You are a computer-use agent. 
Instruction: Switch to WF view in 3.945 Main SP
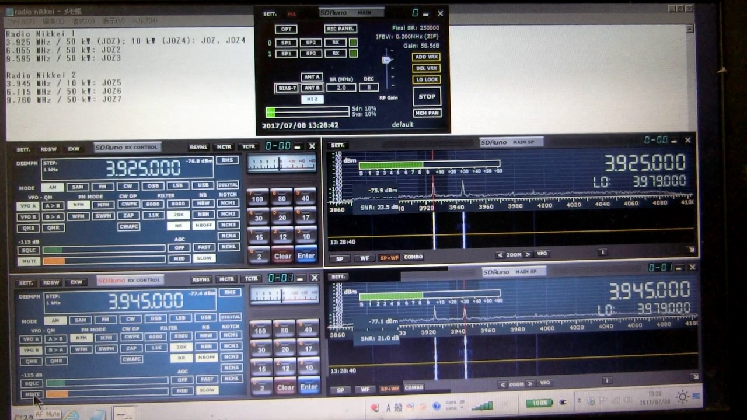(365, 389)
